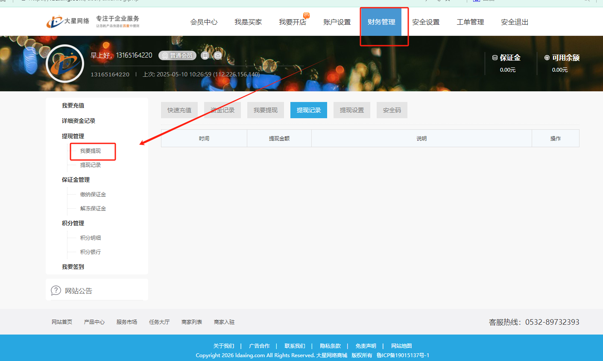Click the 大星网络 logo in header
The width and height of the screenshot is (603, 361).
click(x=68, y=21)
